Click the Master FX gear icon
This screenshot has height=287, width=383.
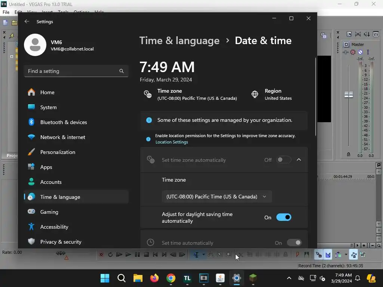[x=353, y=52]
